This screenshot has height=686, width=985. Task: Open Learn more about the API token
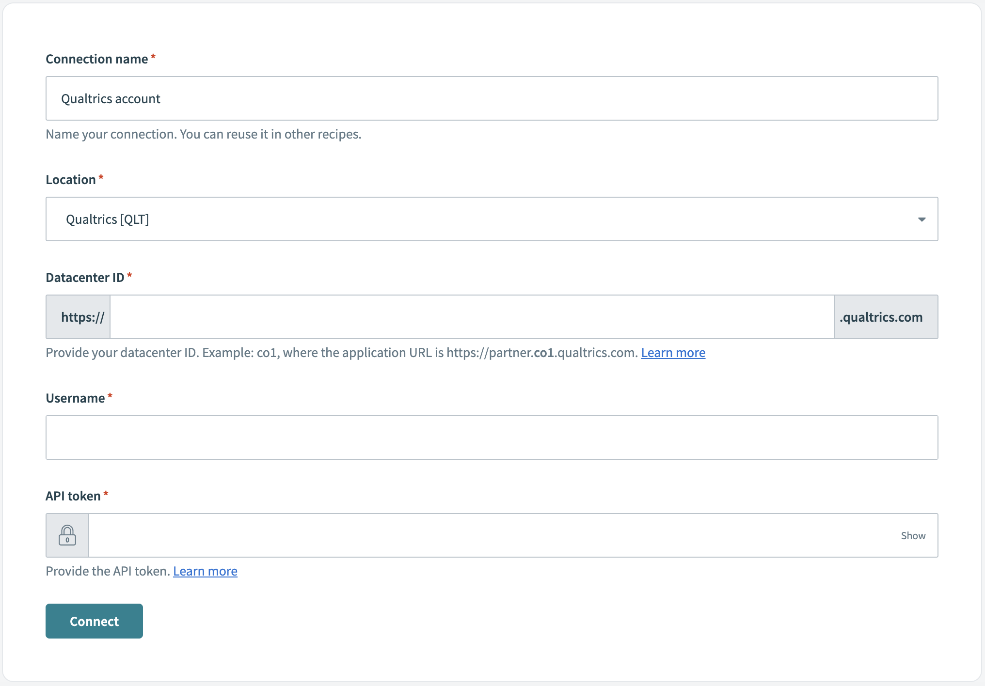pyautogui.click(x=205, y=571)
